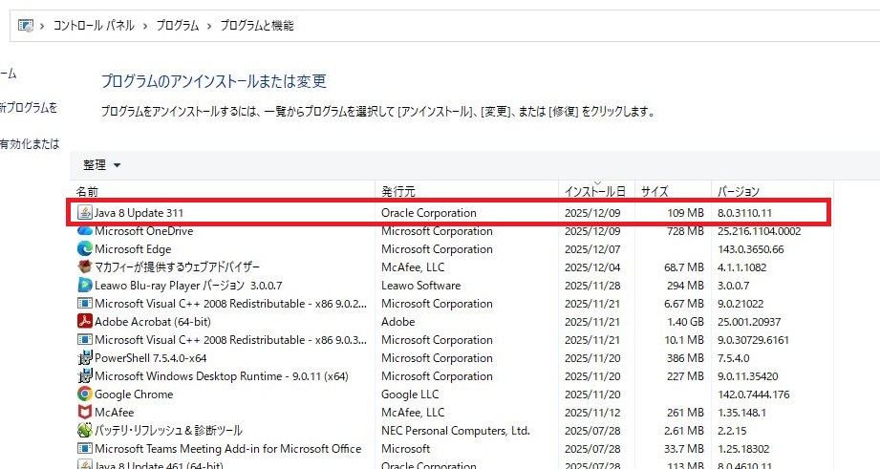This screenshot has width=880, height=469.
Task: Open the 整理 dropdown menu
Action: coord(101,165)
